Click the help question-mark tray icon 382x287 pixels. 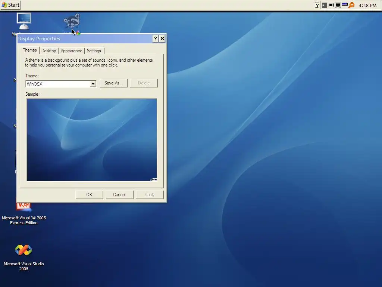[317, 5]
